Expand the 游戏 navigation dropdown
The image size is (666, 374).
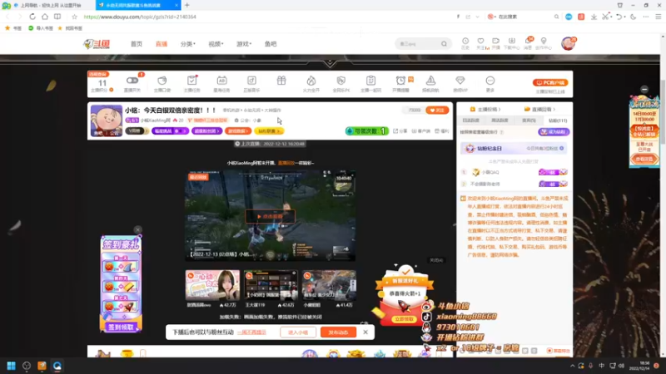[x=244, y=44]
